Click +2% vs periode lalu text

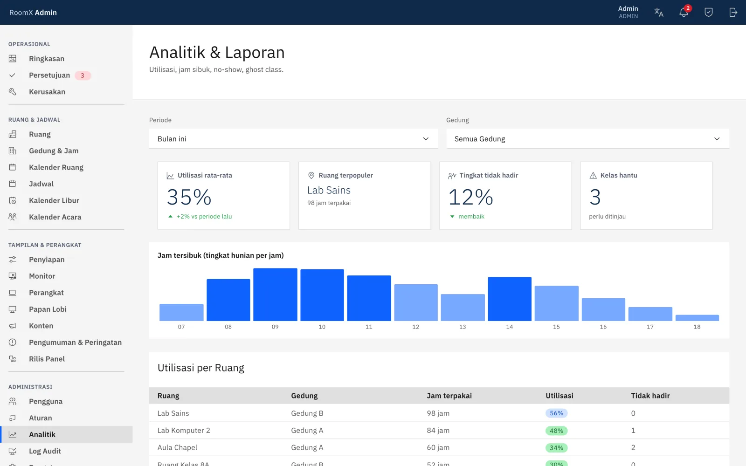[x=204, y=216]
